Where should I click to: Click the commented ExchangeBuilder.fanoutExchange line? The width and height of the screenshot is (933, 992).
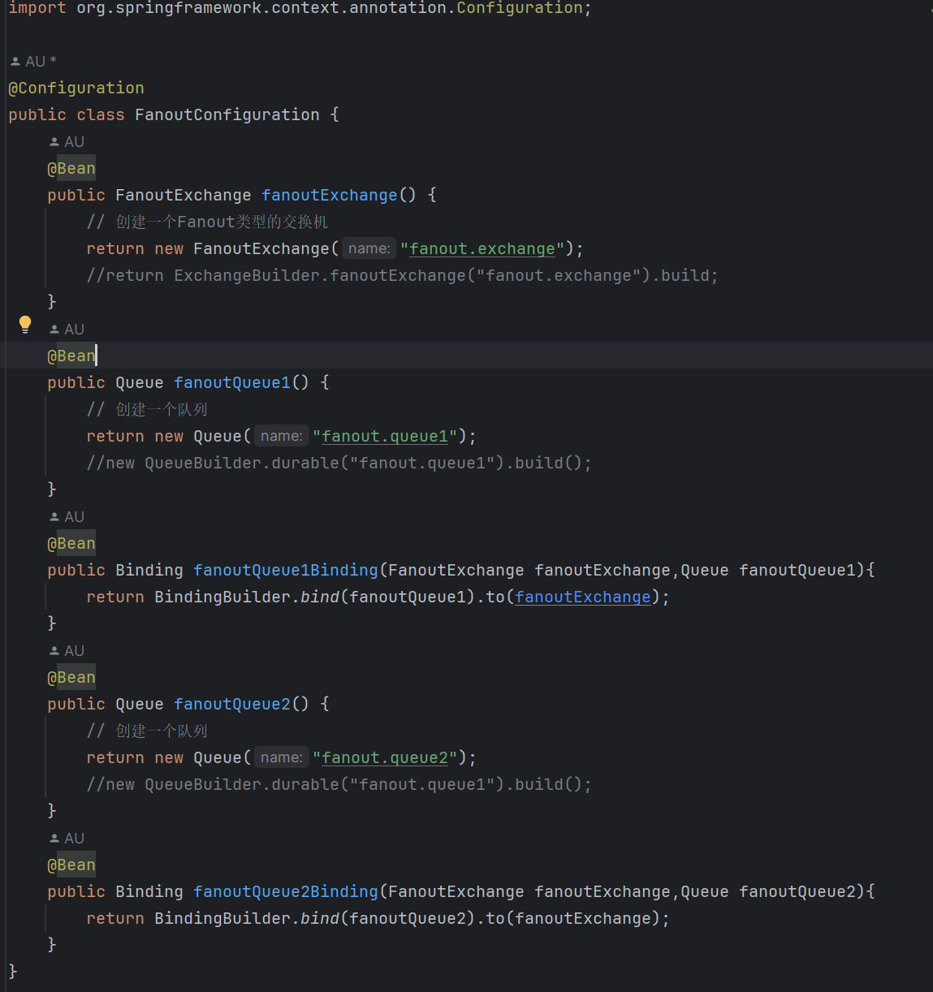(403, 275)
